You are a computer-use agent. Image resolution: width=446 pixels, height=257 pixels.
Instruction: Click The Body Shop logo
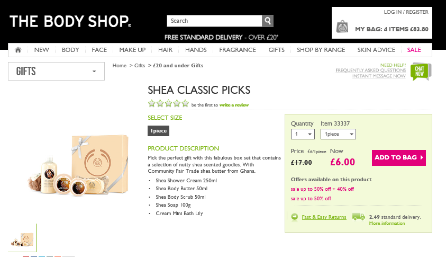(x=70, y=22)
